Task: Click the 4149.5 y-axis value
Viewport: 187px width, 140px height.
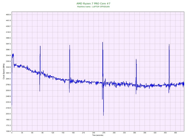Action: click(x=8, y=32)
